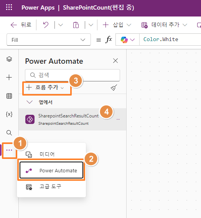
Task: Click the Color.White formula text
Action: (161, 40)
